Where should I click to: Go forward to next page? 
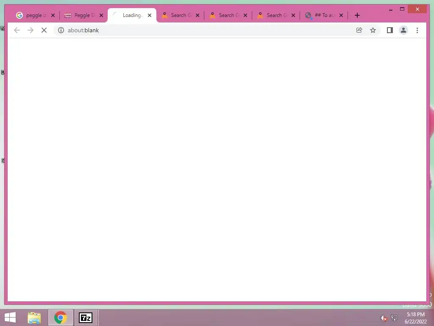point(31,30)
